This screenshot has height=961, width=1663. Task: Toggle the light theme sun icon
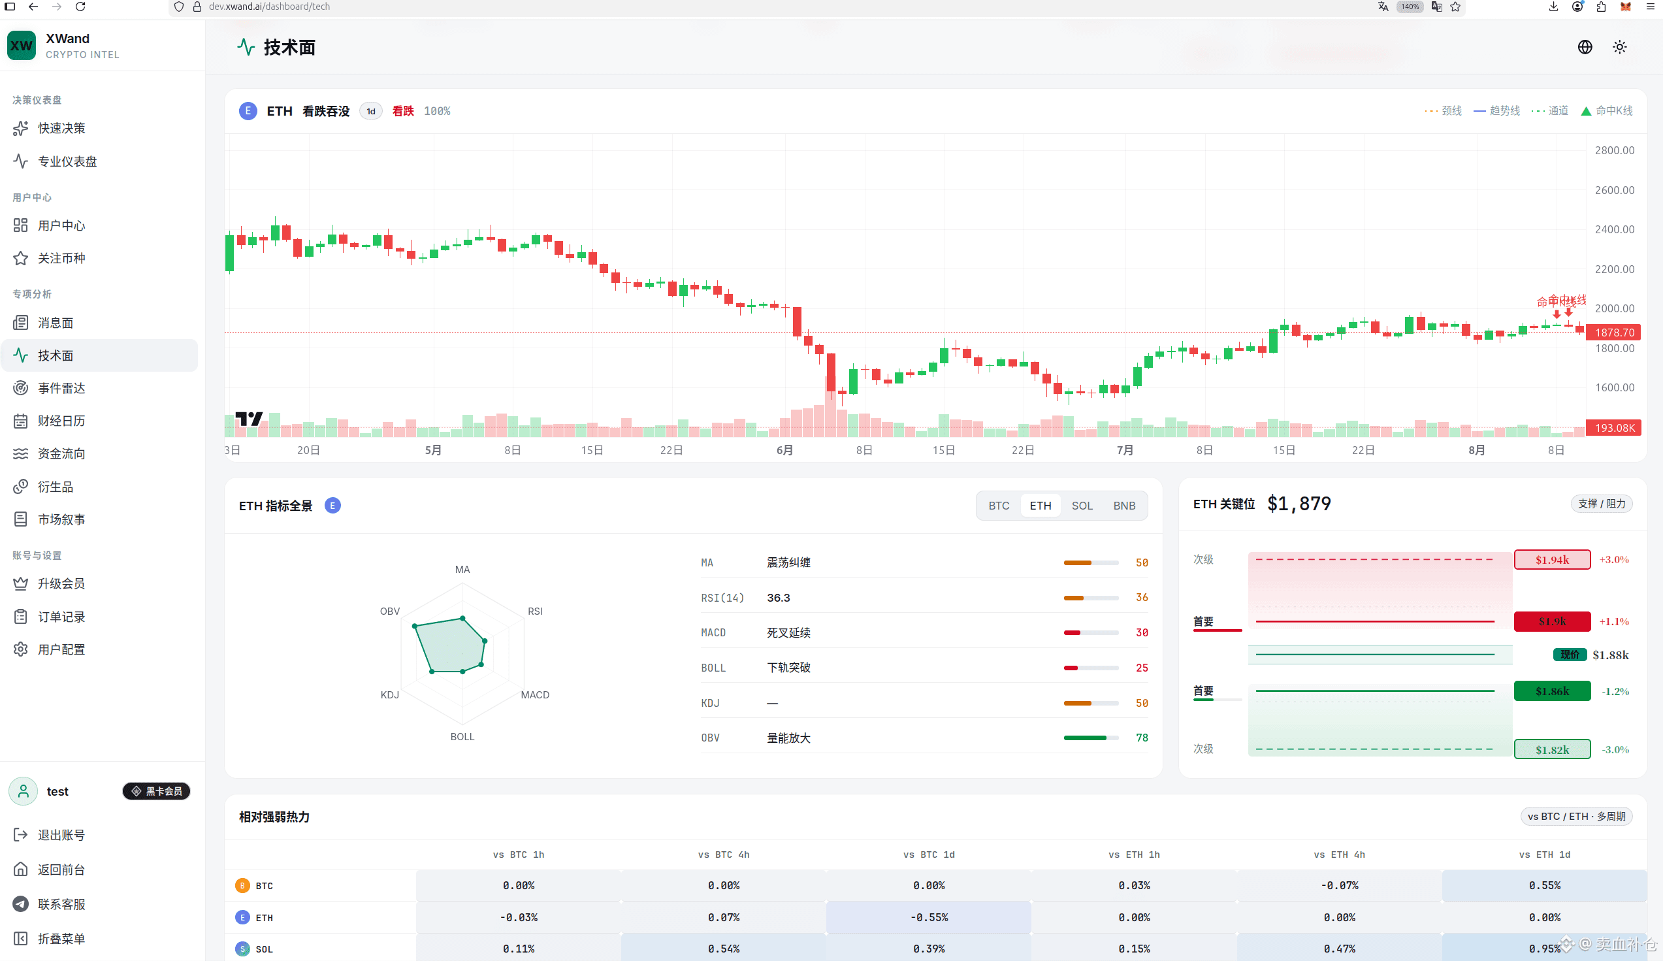coord(1619,47)
